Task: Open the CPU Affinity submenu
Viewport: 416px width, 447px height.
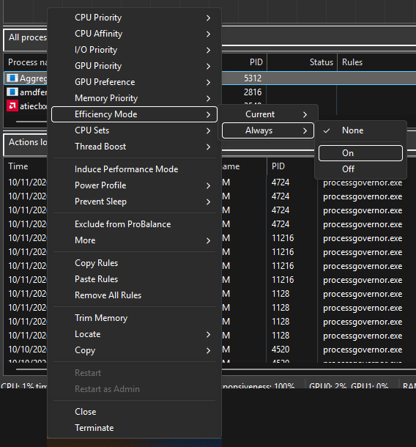Action: [134, 34]
